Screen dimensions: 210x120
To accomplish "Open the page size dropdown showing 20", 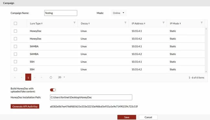I will pos(62,77).
